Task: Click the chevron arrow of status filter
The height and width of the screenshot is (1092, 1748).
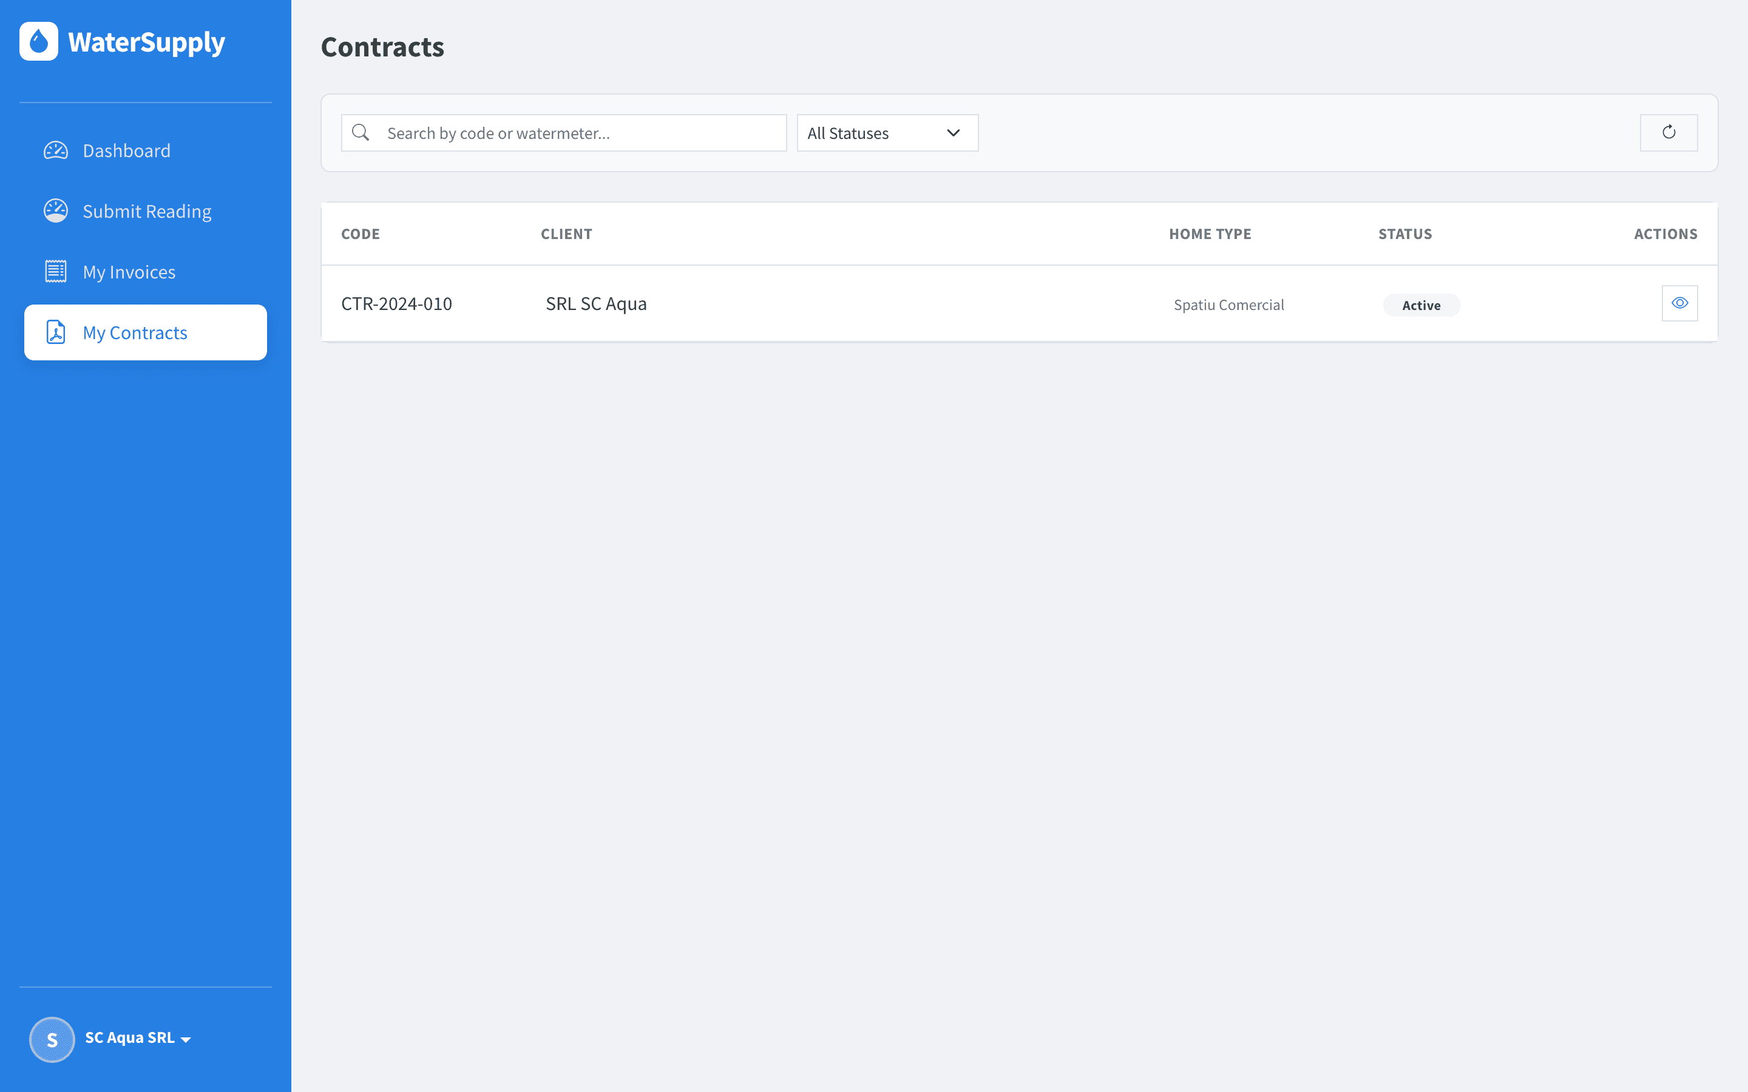Action: [954, 133]
